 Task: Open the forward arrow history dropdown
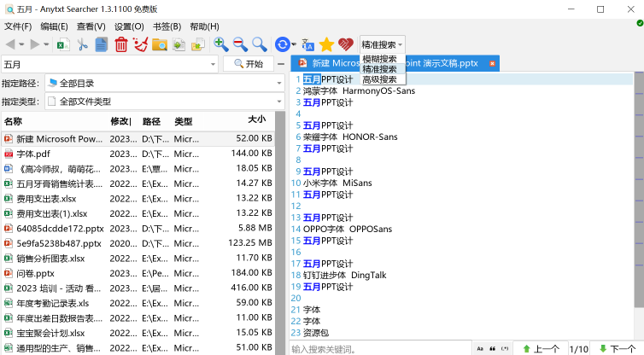(46, 44)
